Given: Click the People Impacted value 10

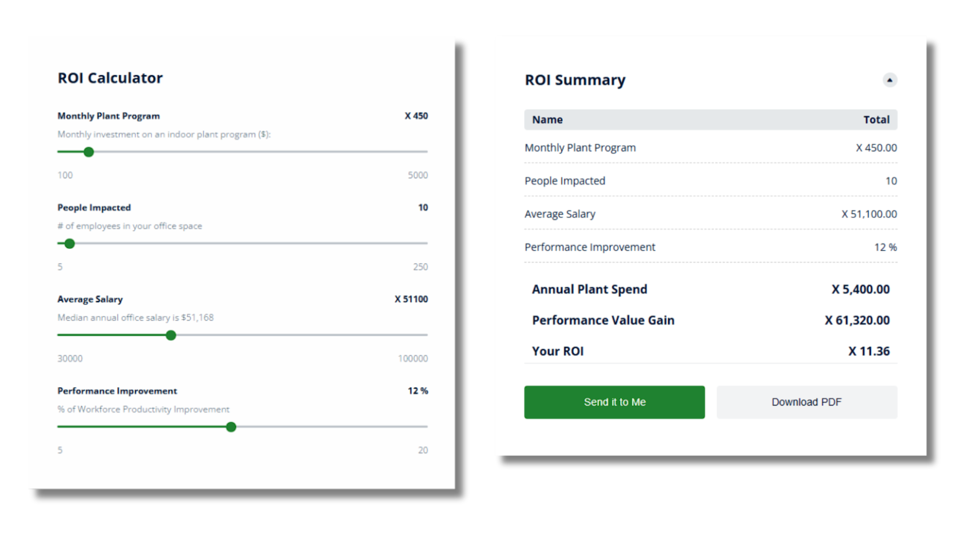Looking at the screenshot, I should point(423,207).
